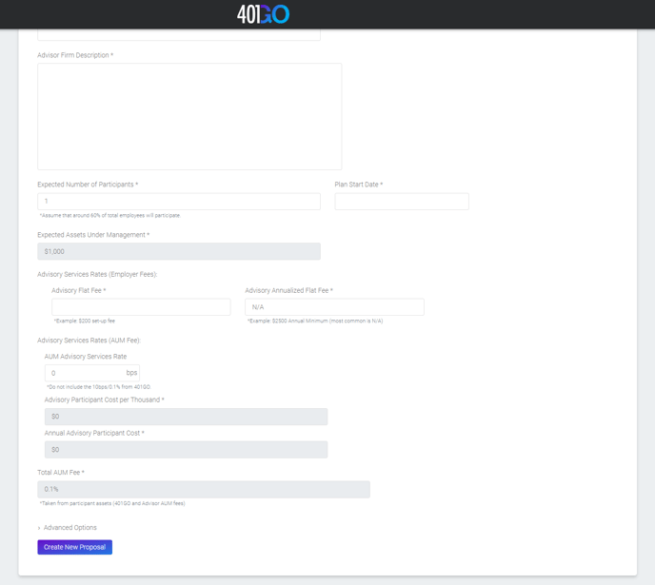Focus the Advisor Firm Description text area
Viewport: 655px width, 585px height.
(189, 116)
